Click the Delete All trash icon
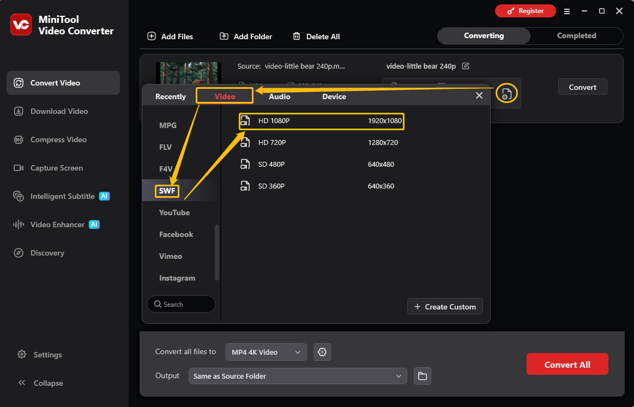The image size is (634, 407). (297, 36)
